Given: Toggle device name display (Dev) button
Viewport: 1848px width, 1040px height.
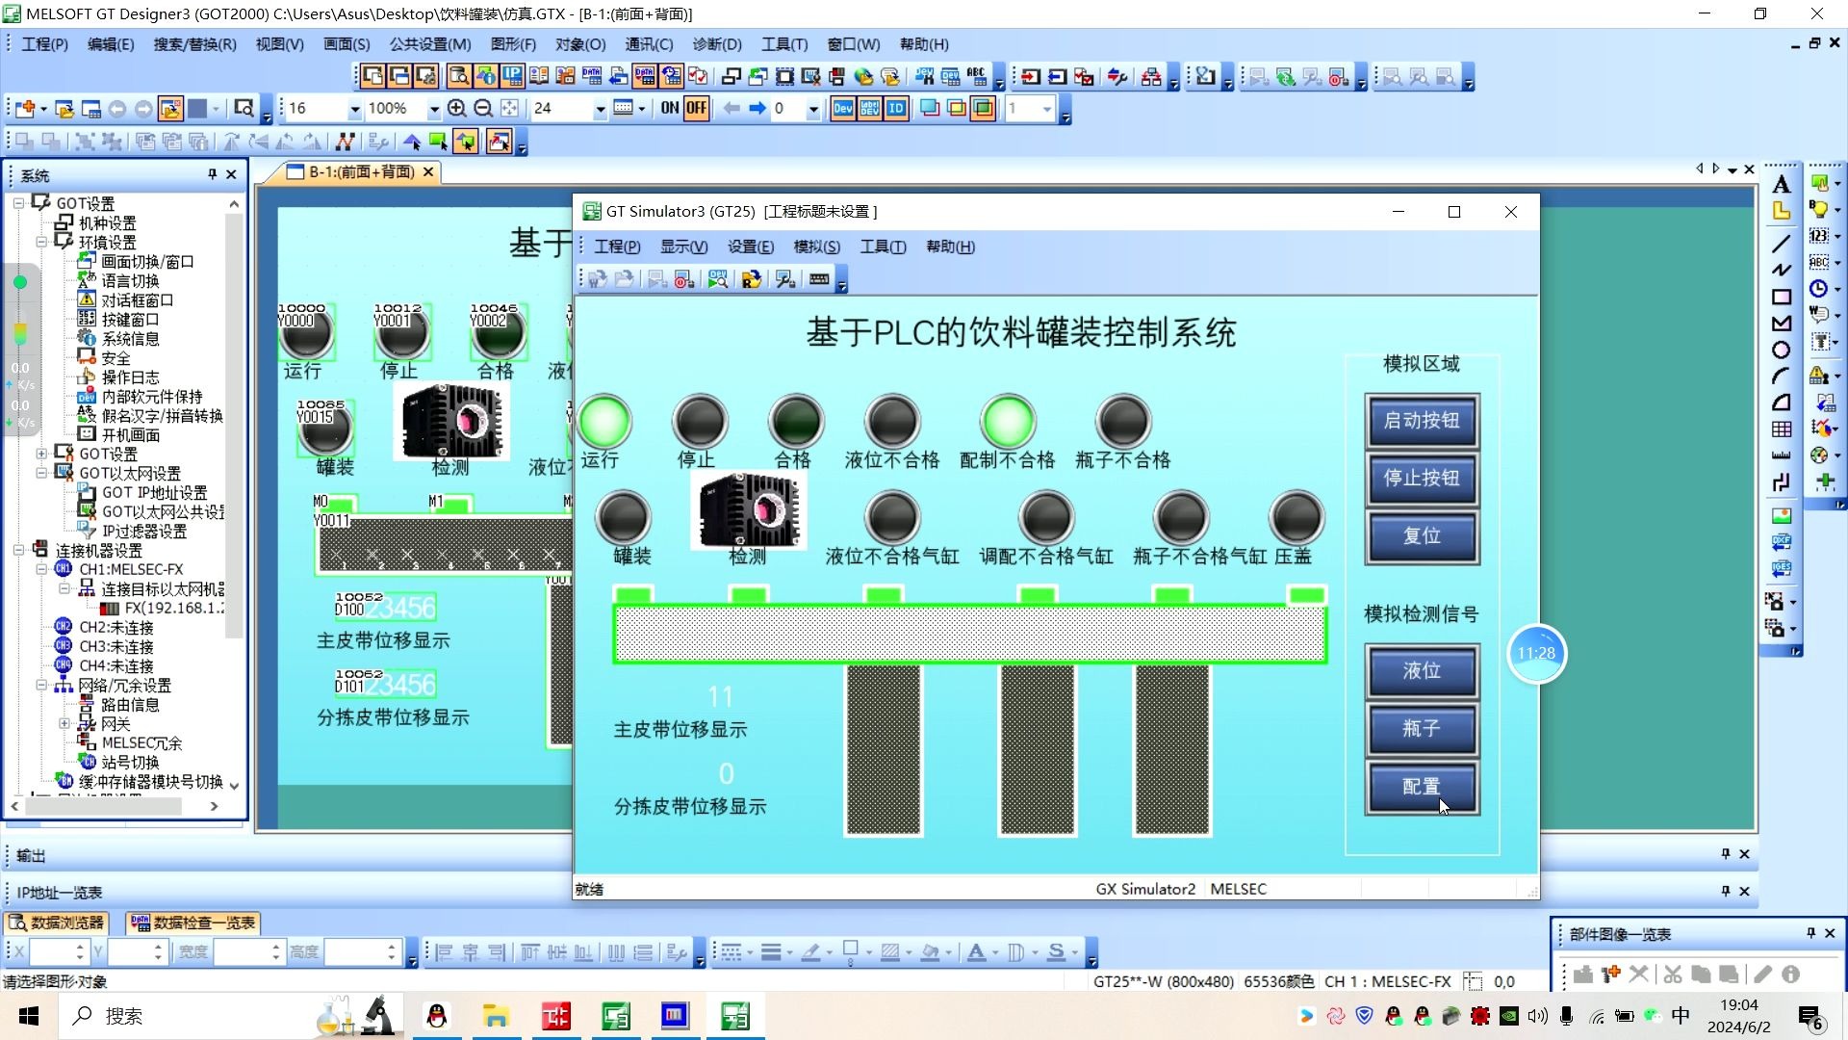Looking at the screenshot, I should 843,109.
